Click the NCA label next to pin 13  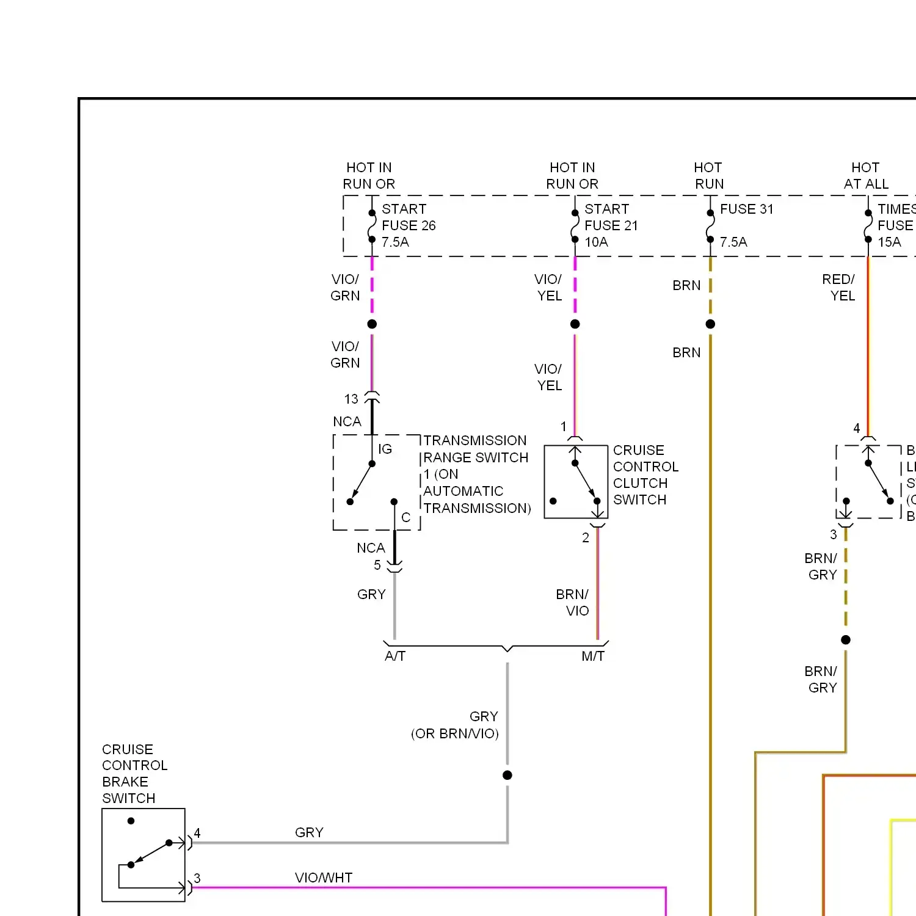pyautogui.click(x=347, y=421)
